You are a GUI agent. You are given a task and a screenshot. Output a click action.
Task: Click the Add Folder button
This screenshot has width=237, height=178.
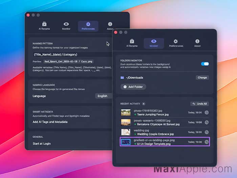point(133,87)
